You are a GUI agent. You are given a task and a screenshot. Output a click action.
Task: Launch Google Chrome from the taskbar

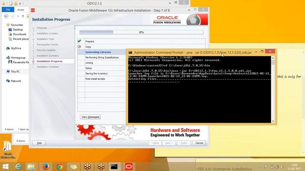click(x=60, y=167)
